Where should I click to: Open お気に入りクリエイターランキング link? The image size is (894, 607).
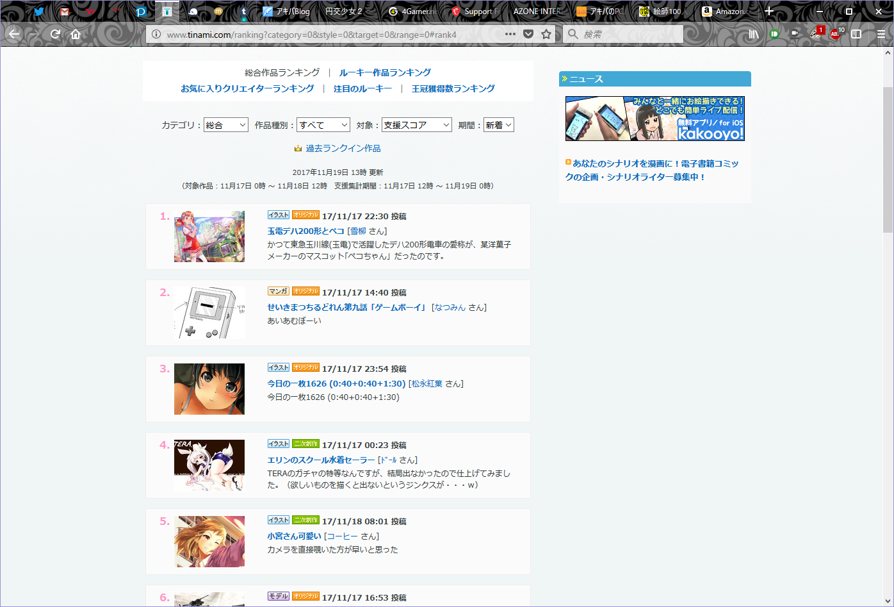pyautogui.click(x=247, y=88)
